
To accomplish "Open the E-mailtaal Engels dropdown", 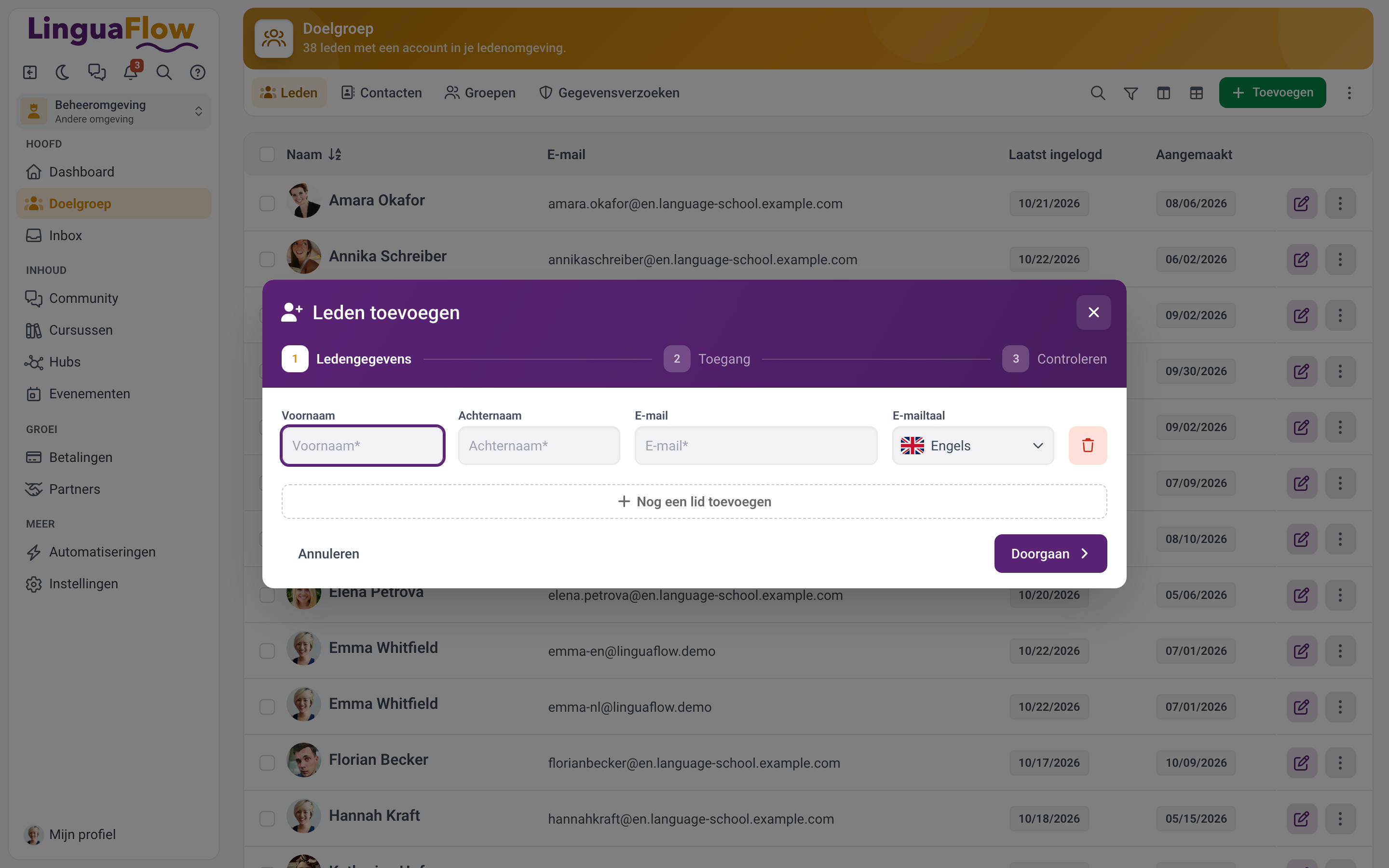I will (972, 446).
